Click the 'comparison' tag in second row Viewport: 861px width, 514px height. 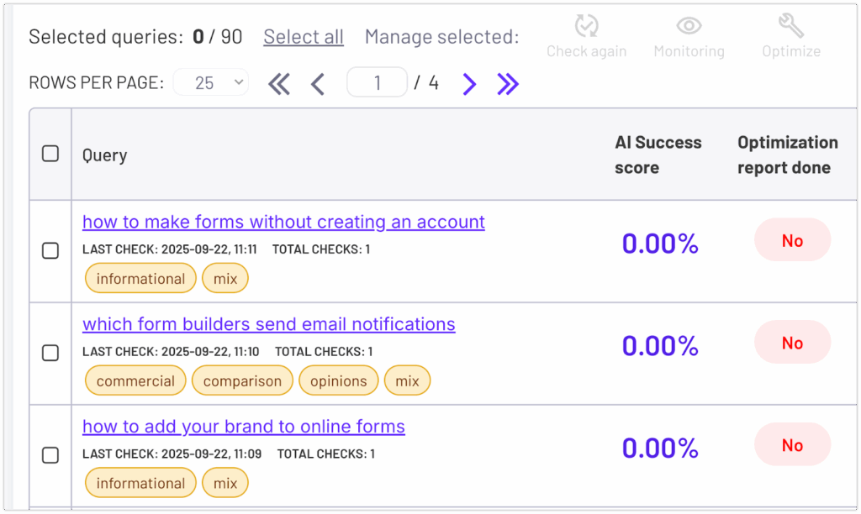pyautogui.click(x=242, y=380)
